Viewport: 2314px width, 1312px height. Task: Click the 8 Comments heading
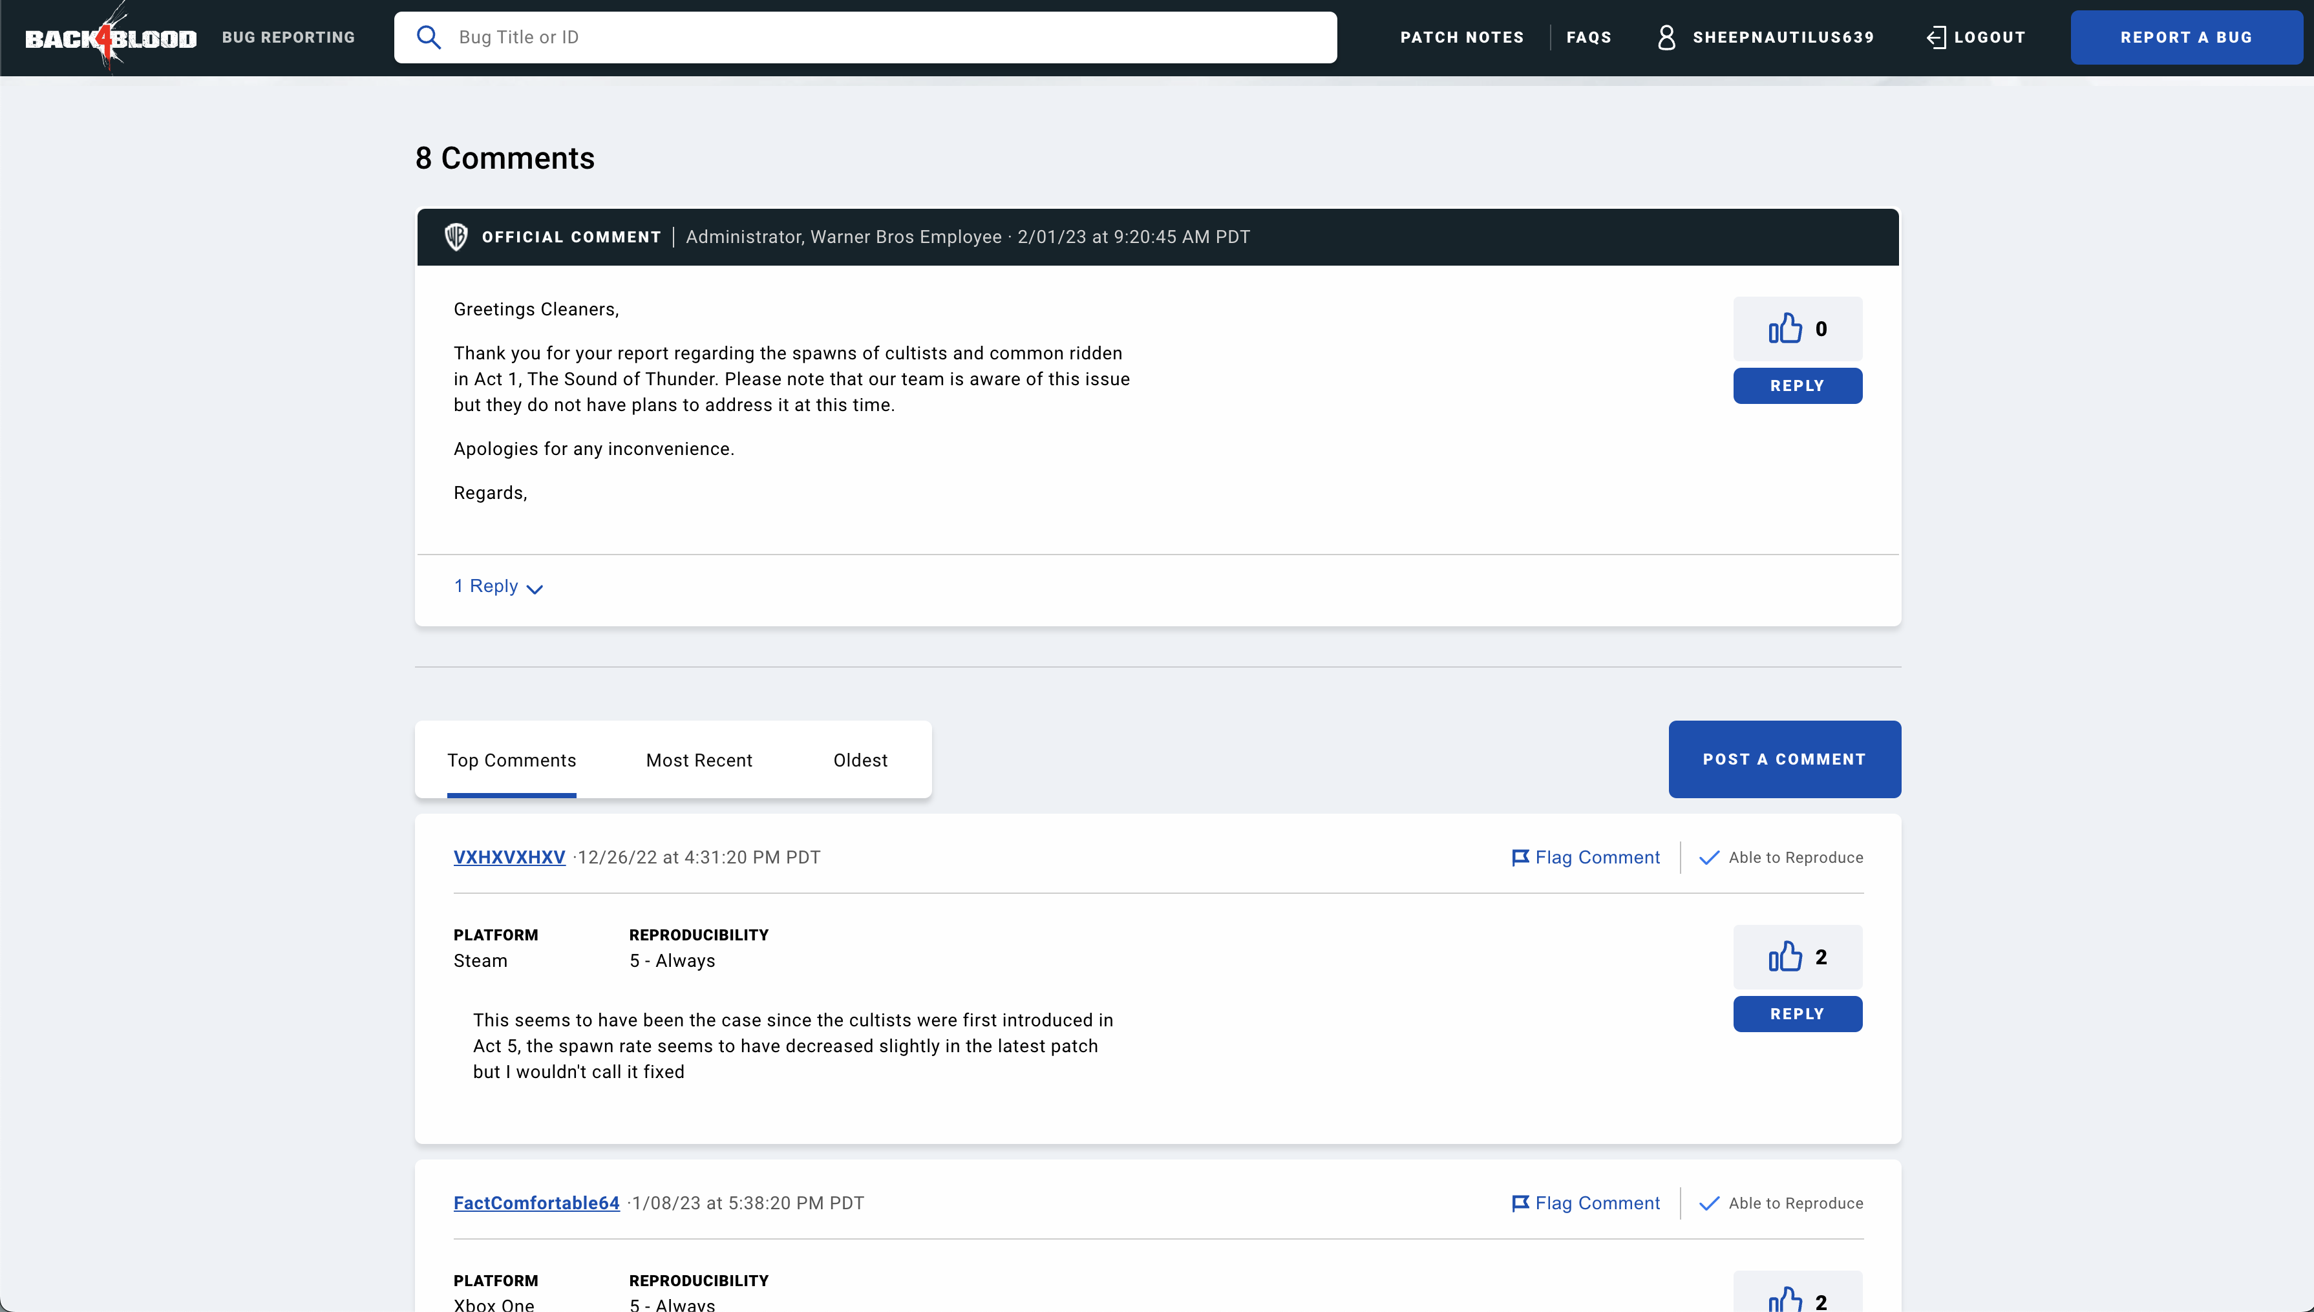coord(505,158)
